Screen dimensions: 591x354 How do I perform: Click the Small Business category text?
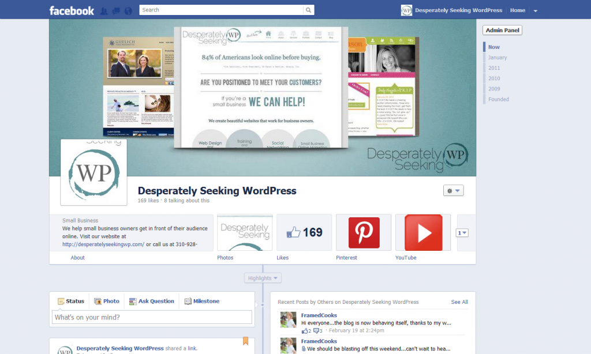pos(80,221)
